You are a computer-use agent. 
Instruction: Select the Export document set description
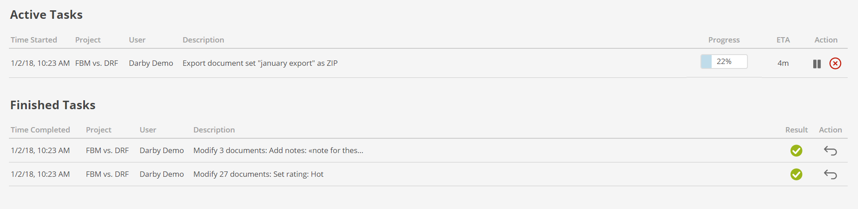[x=260, y=63]
